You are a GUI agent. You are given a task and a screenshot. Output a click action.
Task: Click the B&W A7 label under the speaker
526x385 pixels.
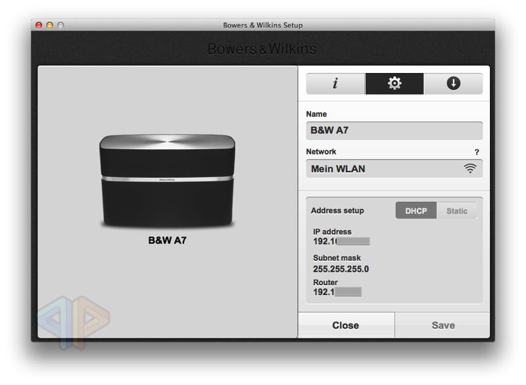pos(167,240)
